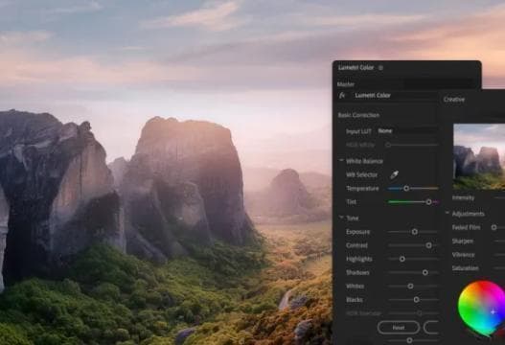Click the crosshair inside the color wheel
This screenshot has height=345, width=505.
point(494,311)
